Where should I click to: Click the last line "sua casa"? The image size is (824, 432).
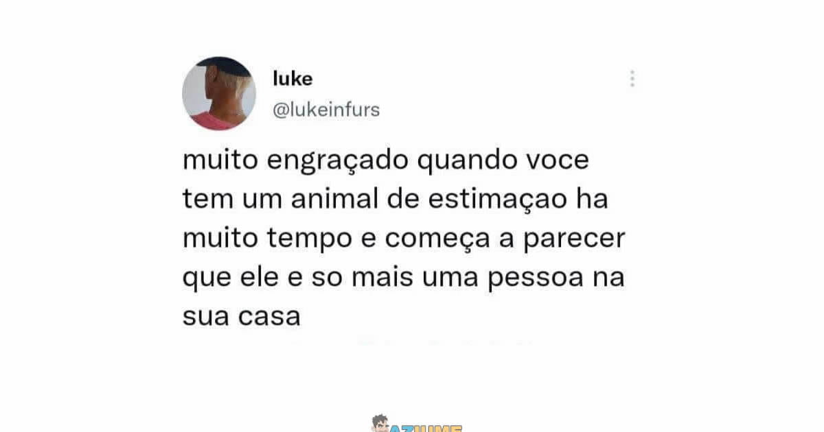(x=242, y=318)
